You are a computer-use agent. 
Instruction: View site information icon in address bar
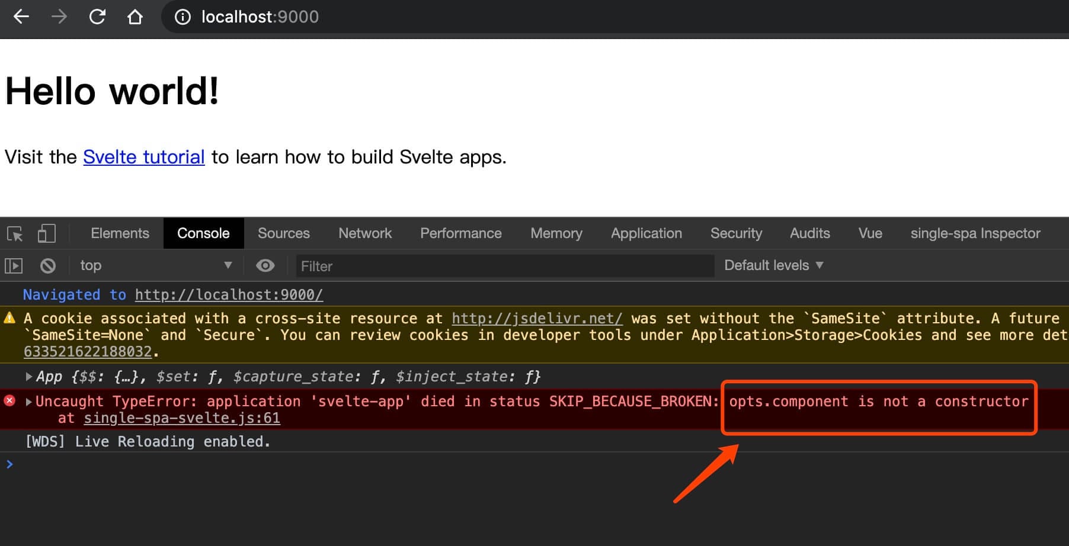(183, 17)
